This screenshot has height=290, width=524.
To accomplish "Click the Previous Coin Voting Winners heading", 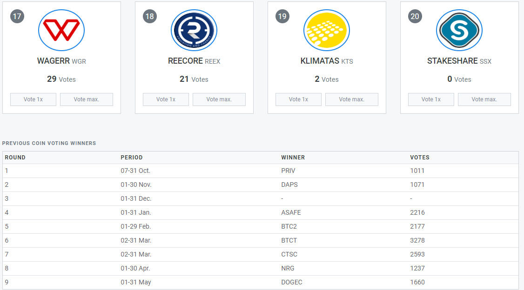I will [49, 143].
